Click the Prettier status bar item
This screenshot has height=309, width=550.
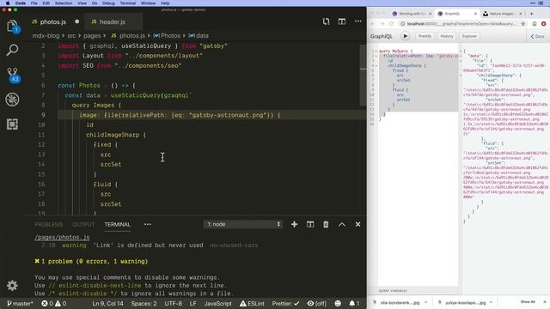pyautogui.click(x=285, y=303)
